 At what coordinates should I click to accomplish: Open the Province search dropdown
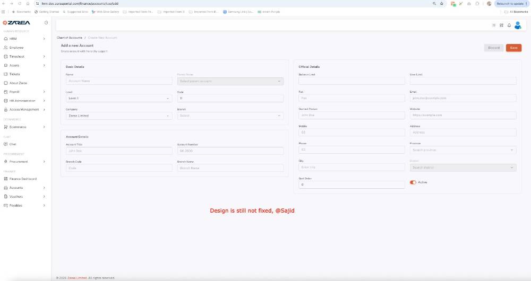[x=463, y=150]
